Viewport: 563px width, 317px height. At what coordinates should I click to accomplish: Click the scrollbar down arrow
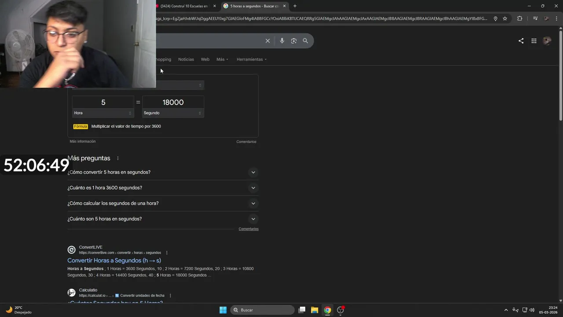(x=560, y=301)
